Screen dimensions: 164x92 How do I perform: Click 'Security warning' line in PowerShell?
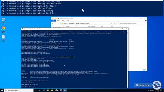point(26,31)
